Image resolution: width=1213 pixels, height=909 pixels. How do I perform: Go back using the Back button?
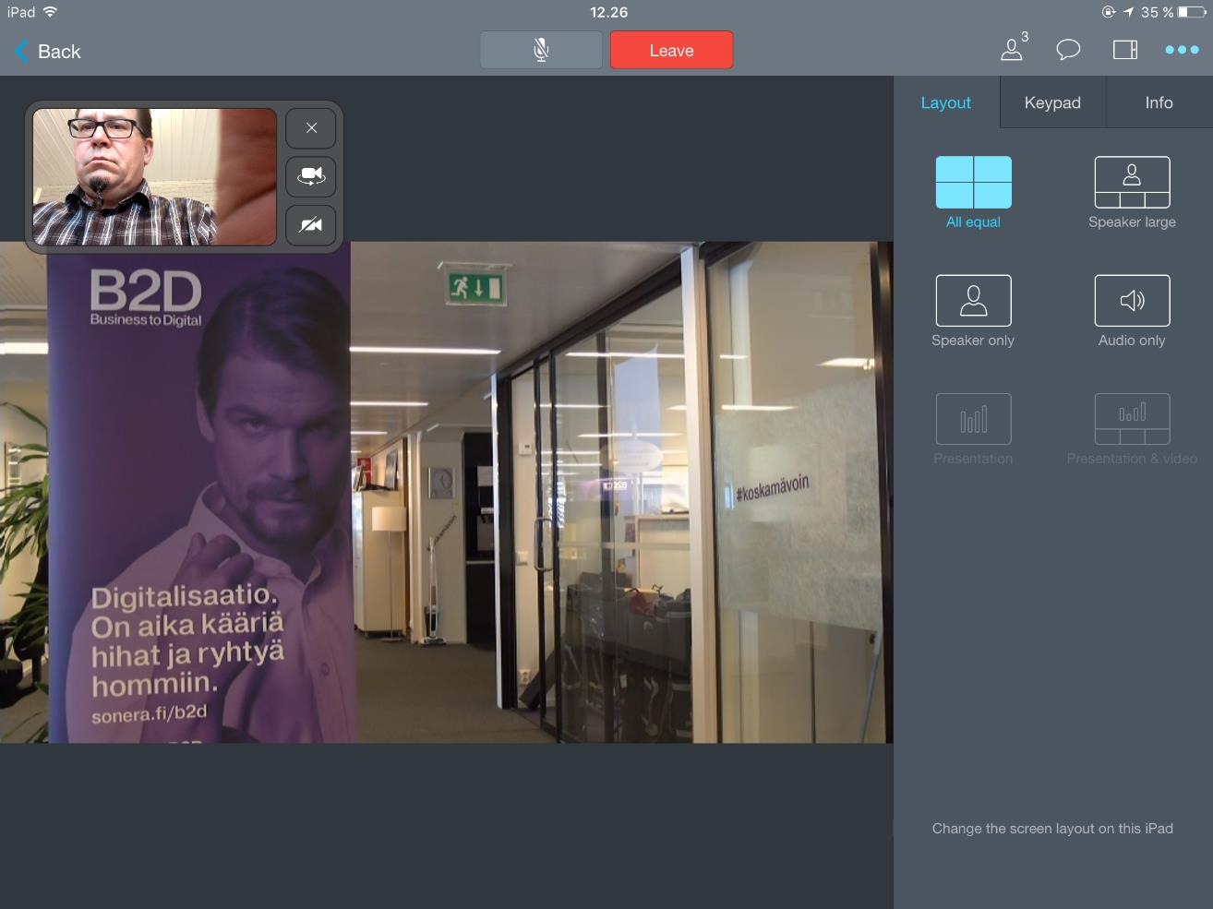pyautogui.click(x=48, y=52)
